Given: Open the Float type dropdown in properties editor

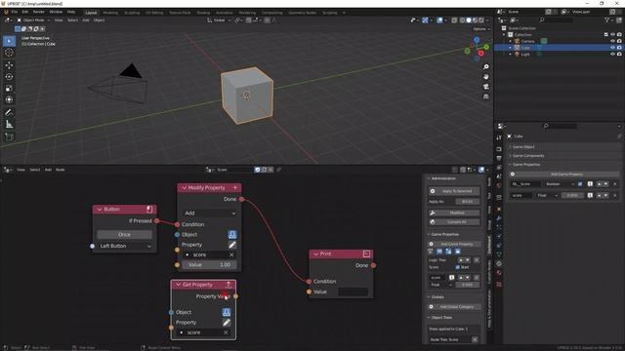Looking at the screenshot, I should coord(547,195).
